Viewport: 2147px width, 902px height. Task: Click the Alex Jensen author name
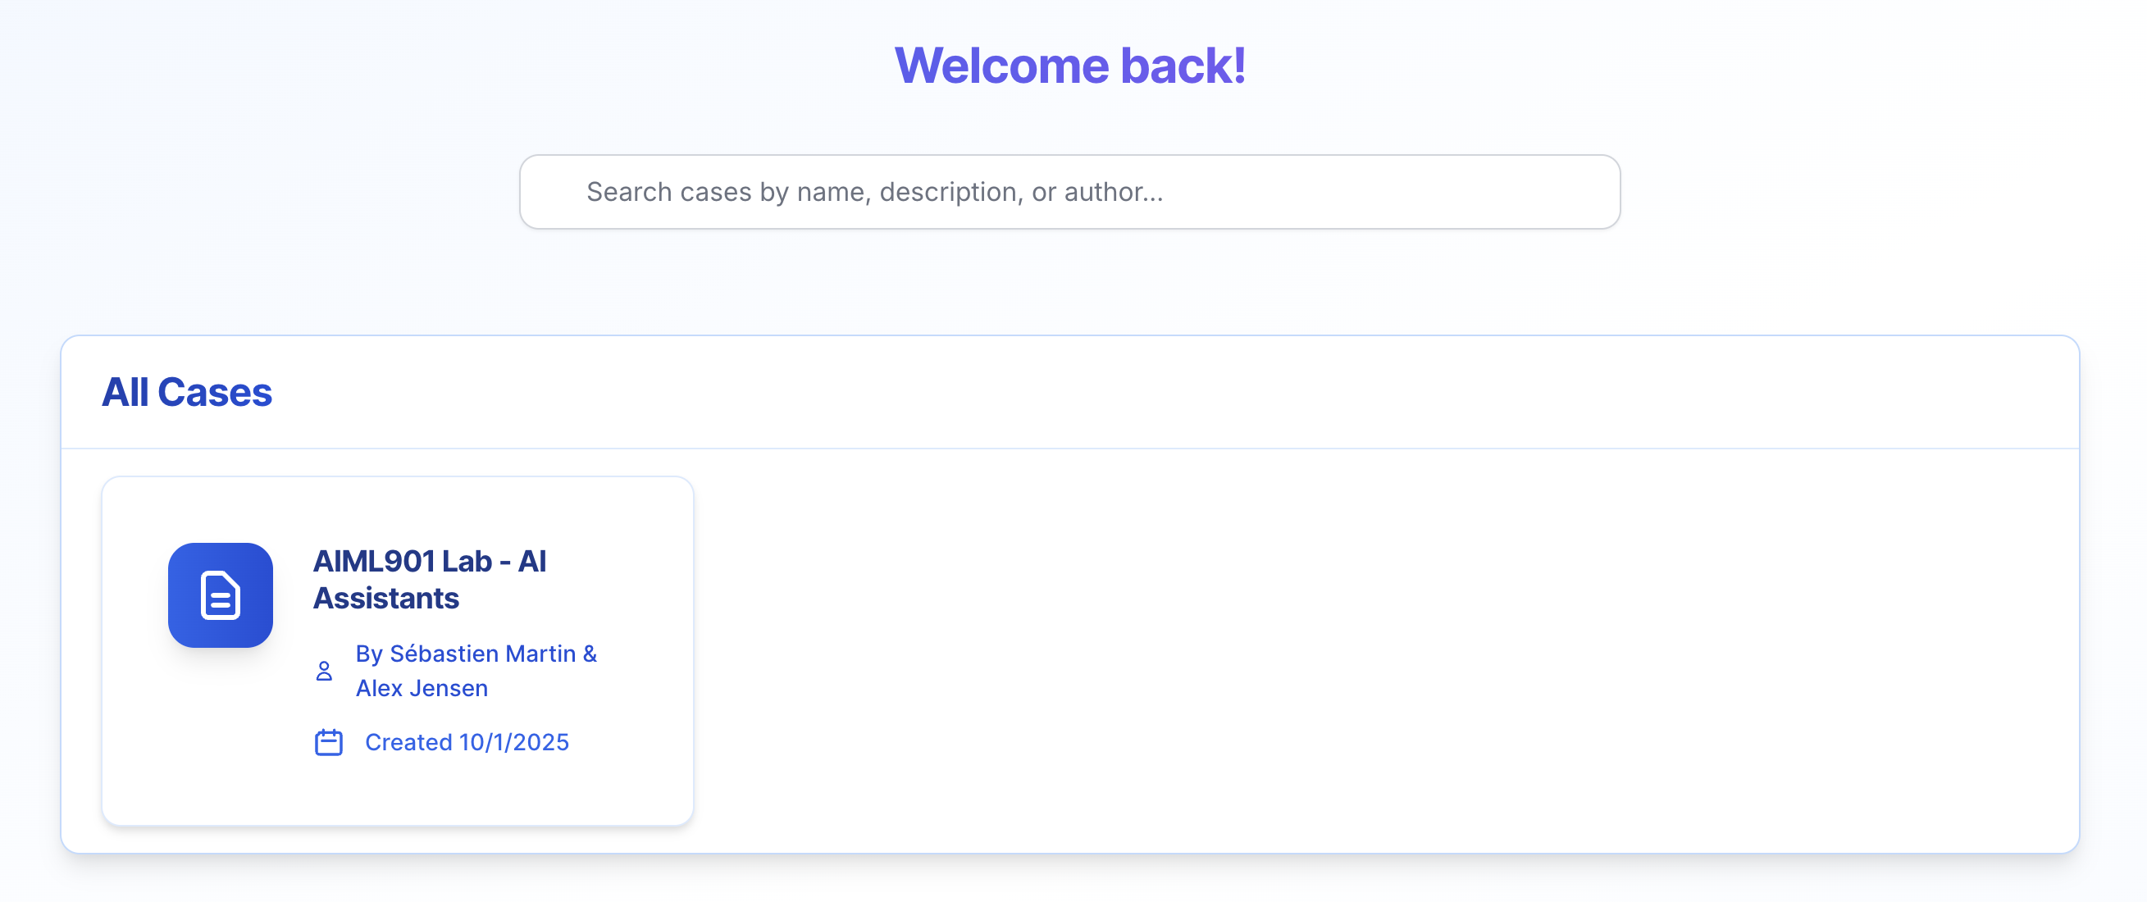point(422,689)
